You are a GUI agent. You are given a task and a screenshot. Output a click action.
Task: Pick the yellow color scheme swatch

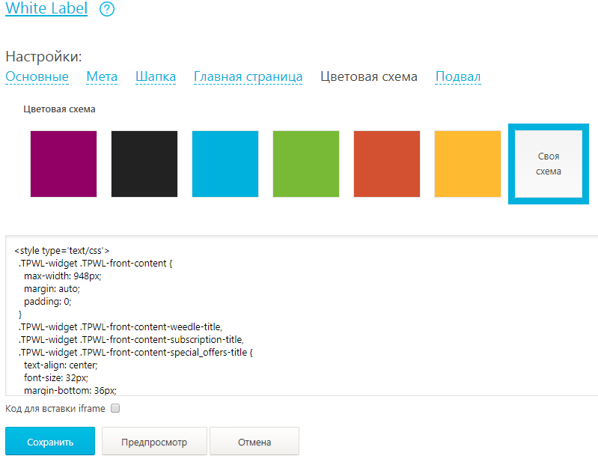click(x=468, y=164)
